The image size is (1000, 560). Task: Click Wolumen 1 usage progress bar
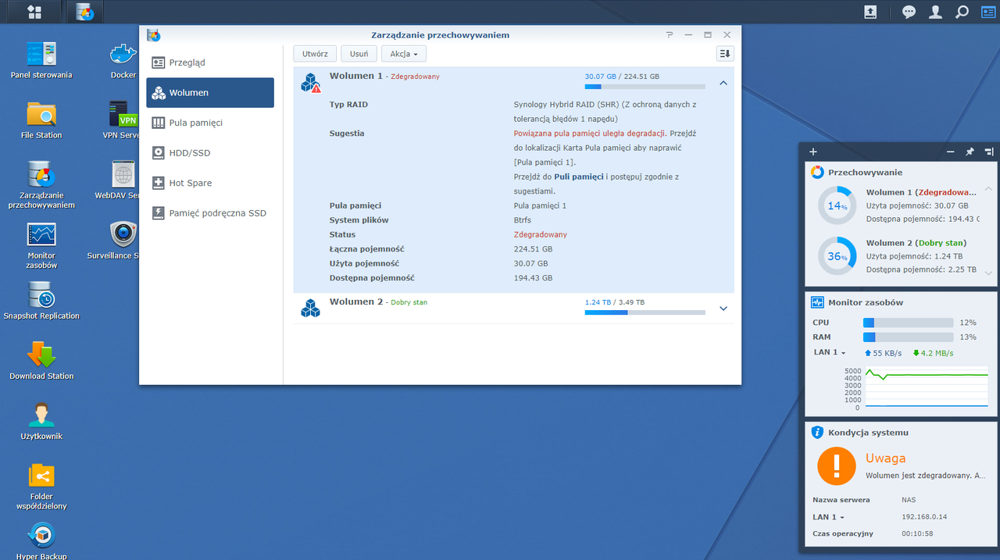645,87
